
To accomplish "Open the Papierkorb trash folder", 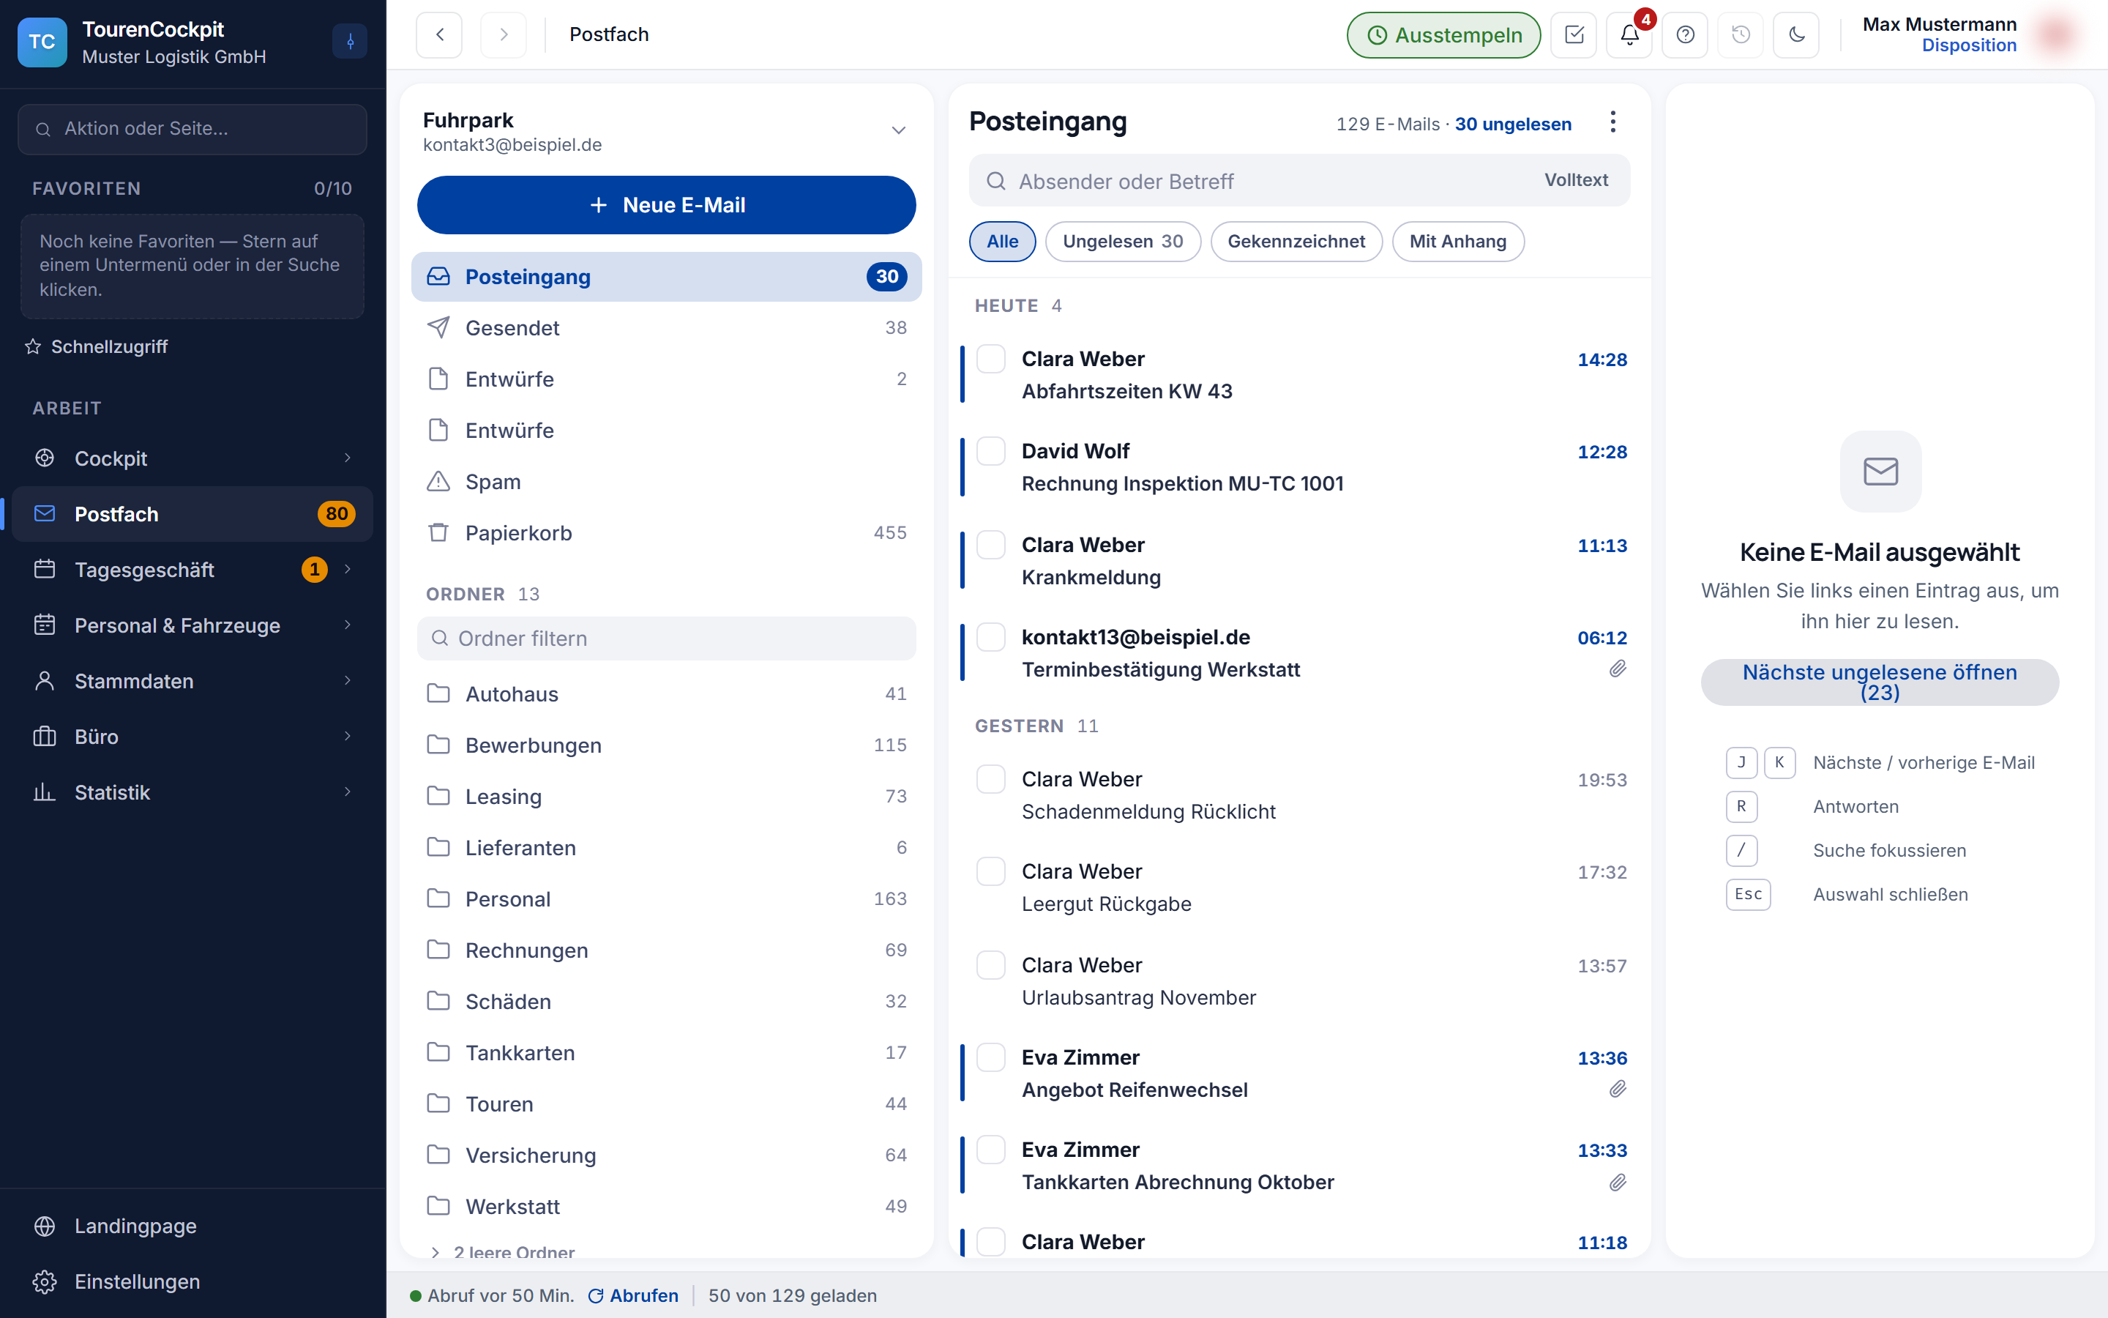I will click(666, 532).
